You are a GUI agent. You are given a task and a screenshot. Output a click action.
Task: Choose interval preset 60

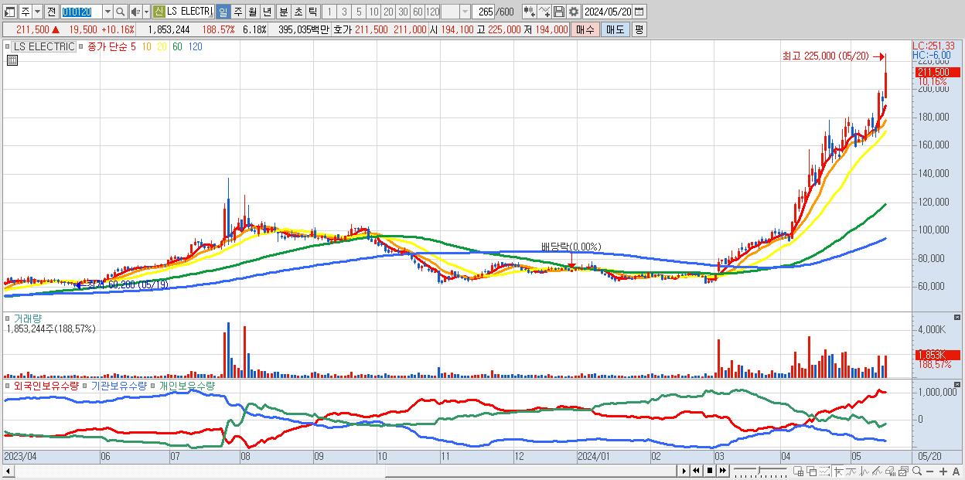coord(418,12)
